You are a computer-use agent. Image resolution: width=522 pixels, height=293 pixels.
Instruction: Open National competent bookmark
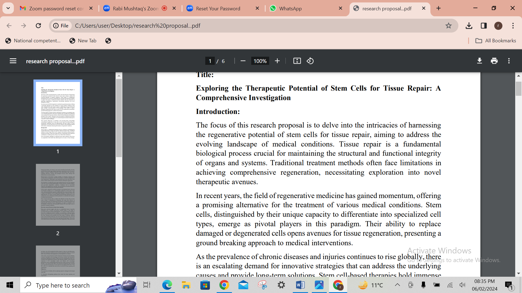click(x=33, y=41)
